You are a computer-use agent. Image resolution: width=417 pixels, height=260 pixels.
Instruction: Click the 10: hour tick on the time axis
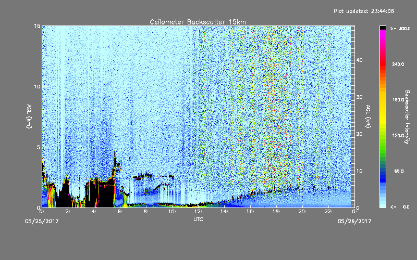pos(172,212)
